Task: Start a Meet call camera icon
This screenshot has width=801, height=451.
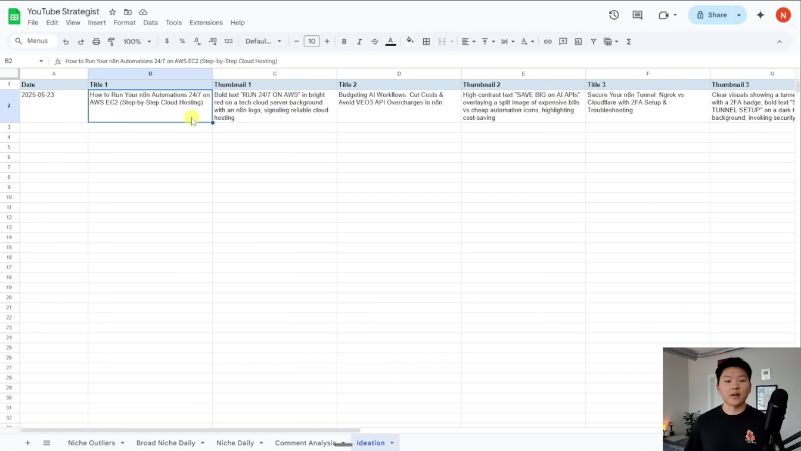Action: 663,15
